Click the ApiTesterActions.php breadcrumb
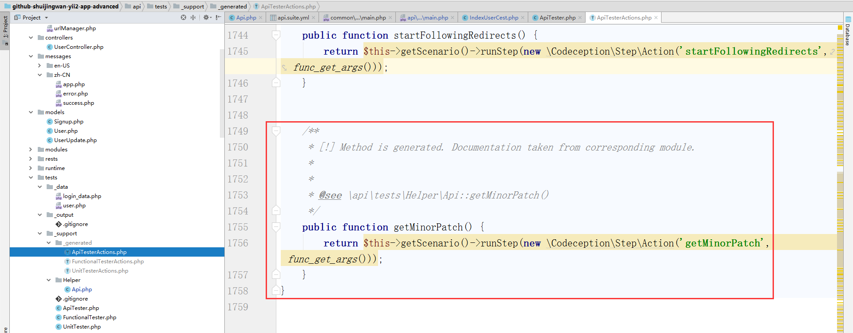 [285, 6]
